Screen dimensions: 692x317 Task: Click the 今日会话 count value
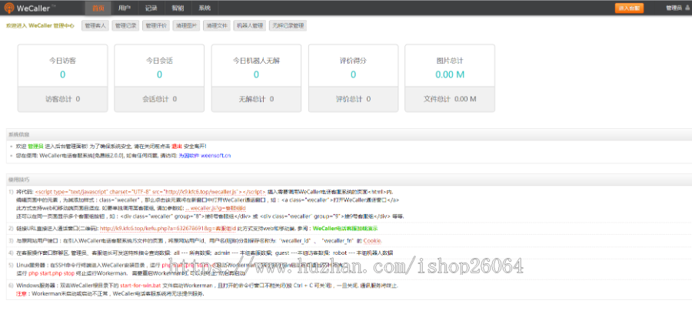(x=159, y=74)
